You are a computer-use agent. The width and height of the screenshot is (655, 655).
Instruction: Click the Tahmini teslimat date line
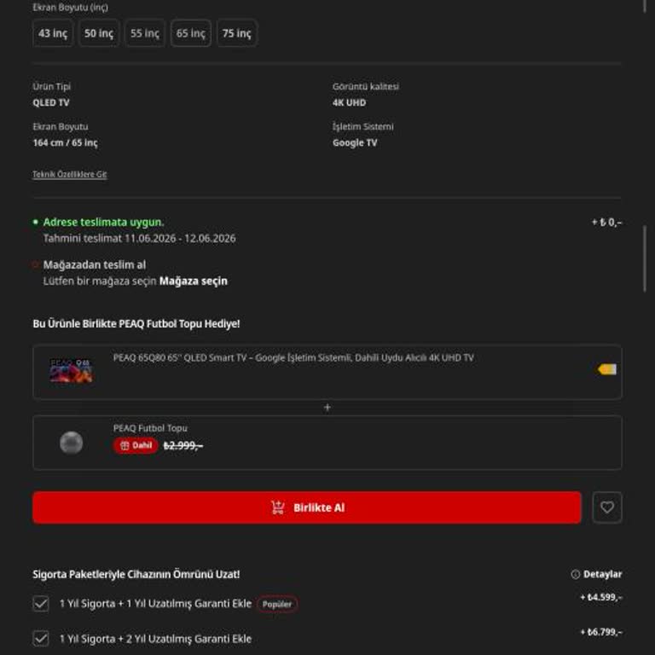pos(140,239)
